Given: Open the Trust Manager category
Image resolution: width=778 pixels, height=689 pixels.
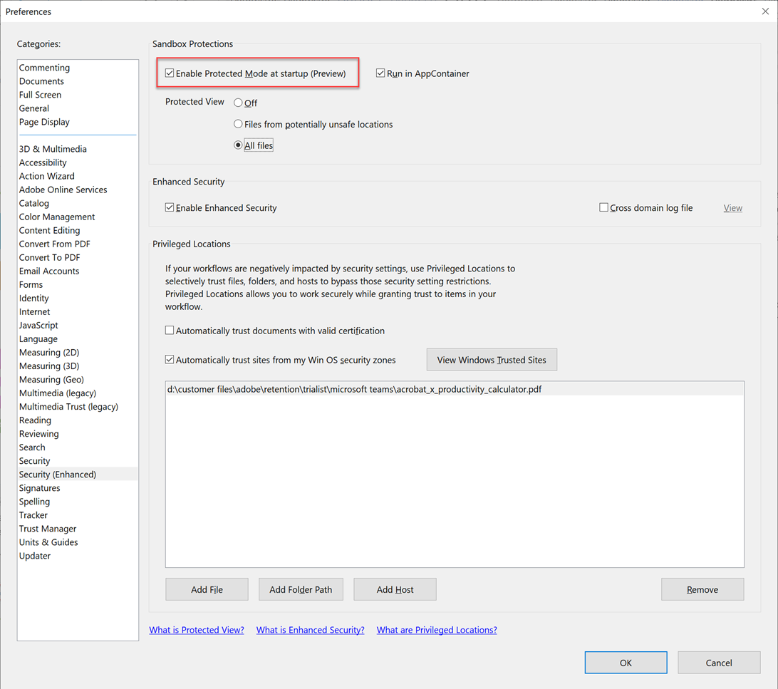Looking at the screenshot, I should pyautogui.click(x=48, y=528).
